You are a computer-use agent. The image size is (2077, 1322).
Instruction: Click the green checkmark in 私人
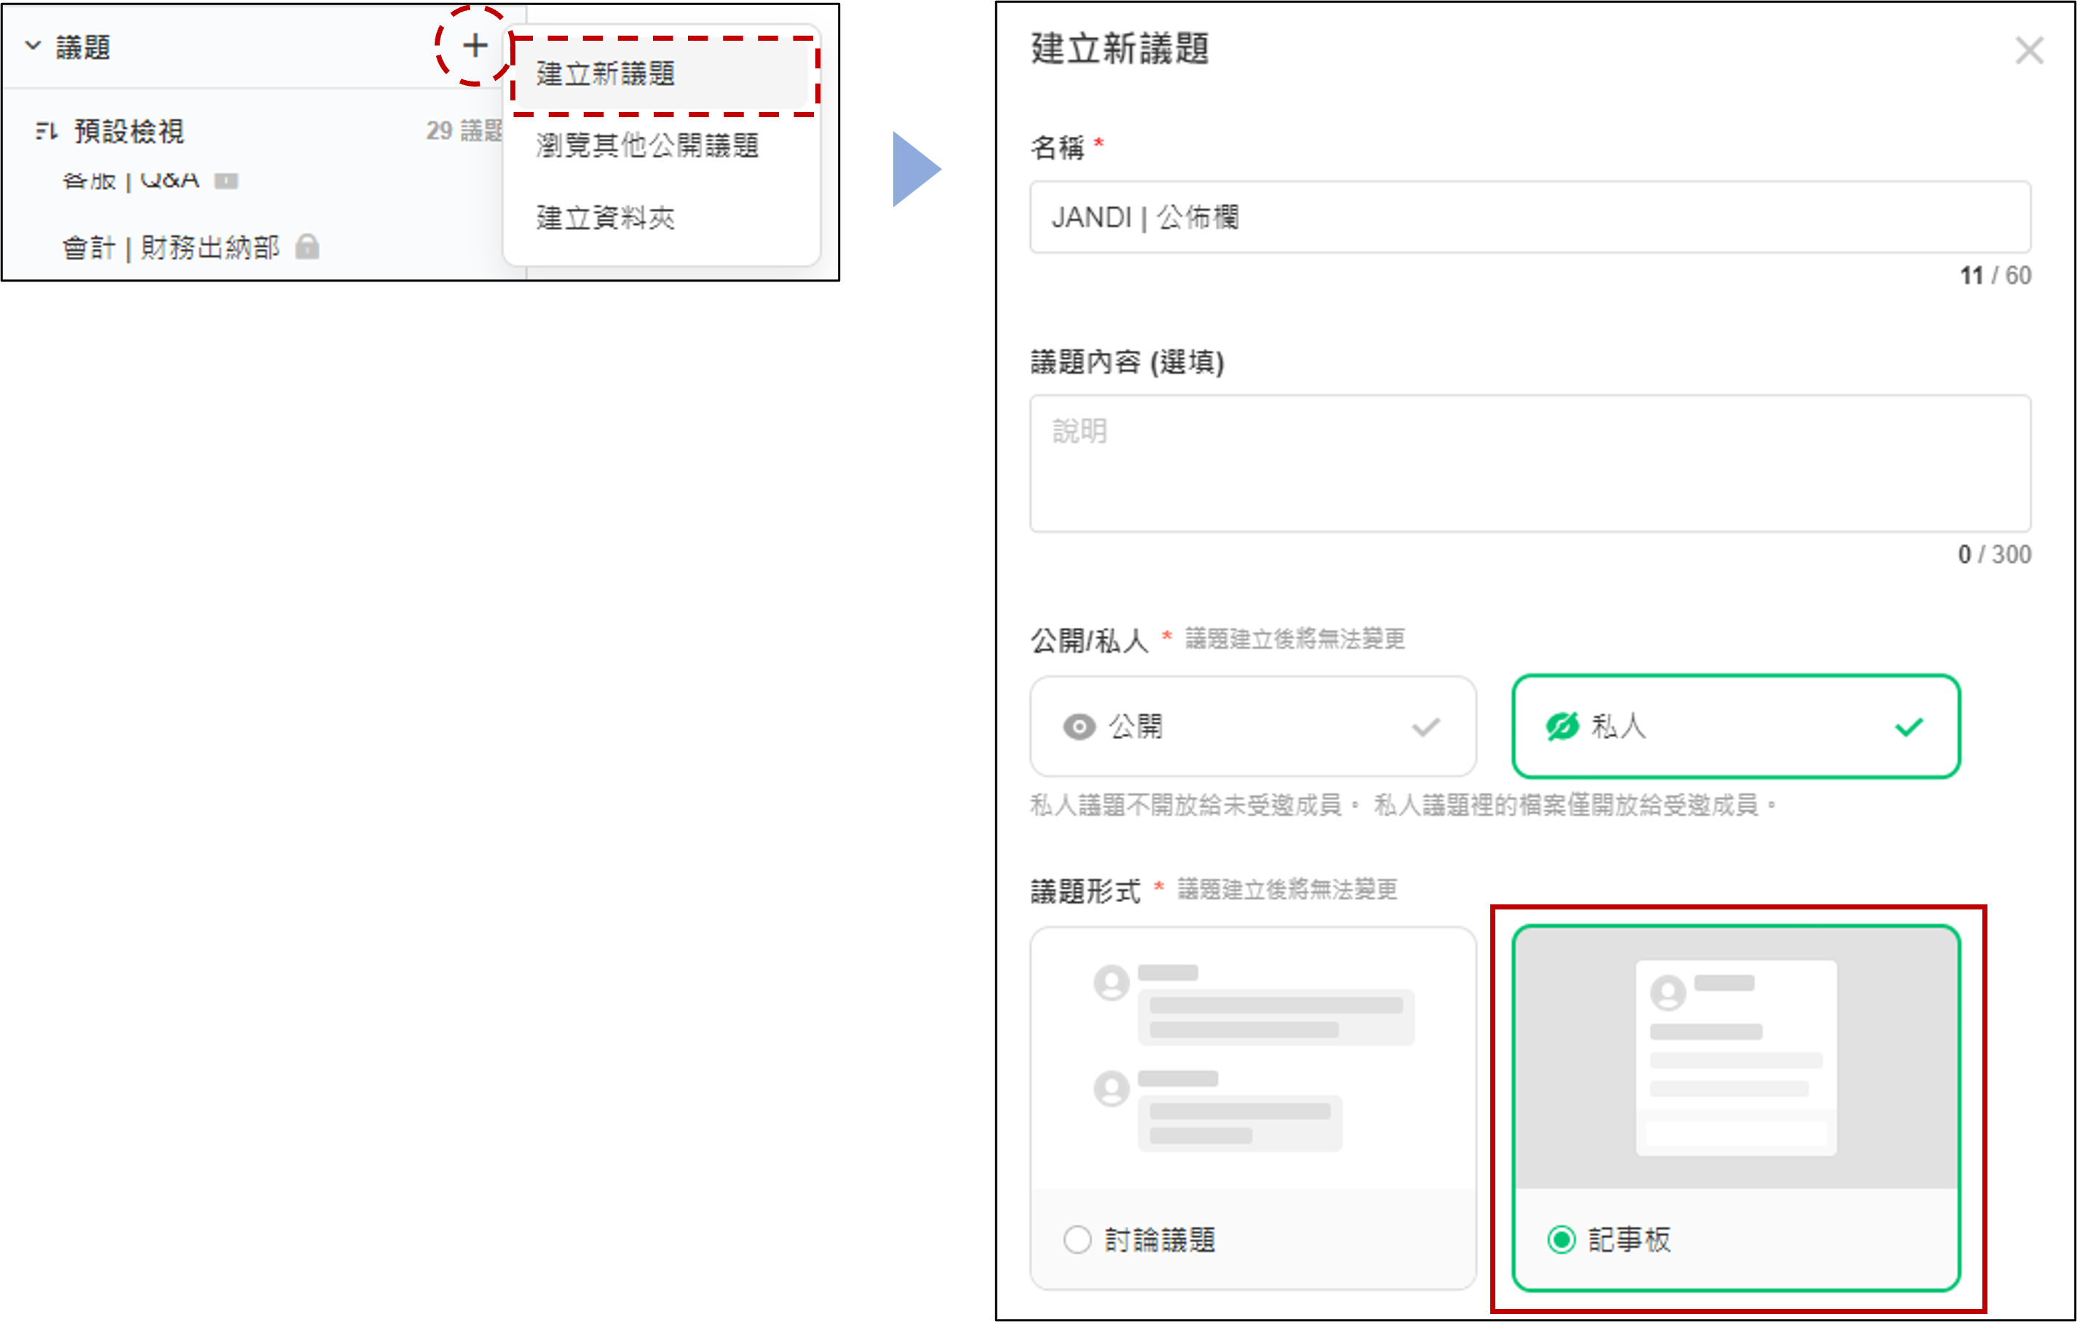(x=1909, y=727)
